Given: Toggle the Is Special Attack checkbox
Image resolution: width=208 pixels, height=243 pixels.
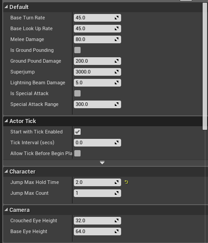Looking at the screenshot, I should [x=77, y=93].
